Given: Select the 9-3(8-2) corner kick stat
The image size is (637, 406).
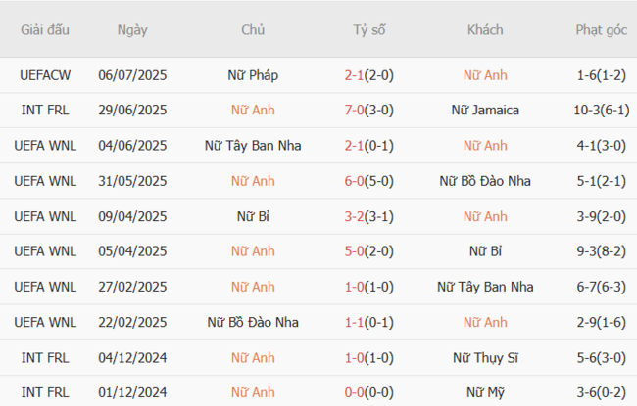Looking at the screenshot, I should [x=602, y=251].
